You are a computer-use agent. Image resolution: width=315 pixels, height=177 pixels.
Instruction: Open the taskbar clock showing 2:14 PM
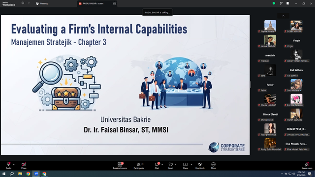point(301,174)
